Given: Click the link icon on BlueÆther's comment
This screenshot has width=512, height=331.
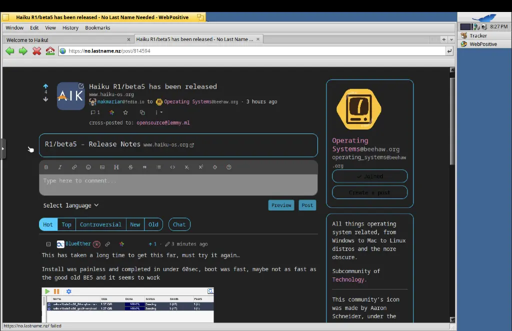Looking at the screenshot, I should 107,244.
